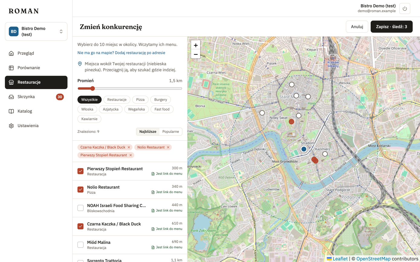Filter by Włoska cuisine

[87, 109]
